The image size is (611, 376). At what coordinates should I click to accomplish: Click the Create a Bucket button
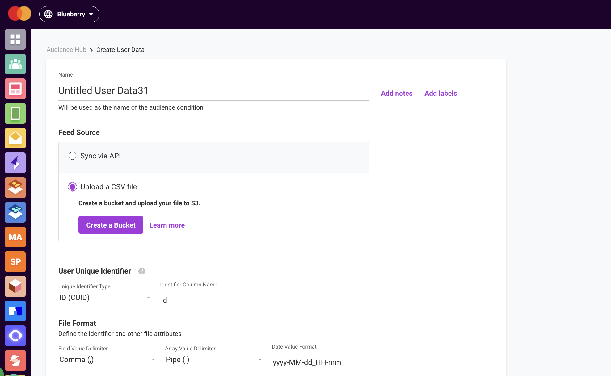pos(111,225)
